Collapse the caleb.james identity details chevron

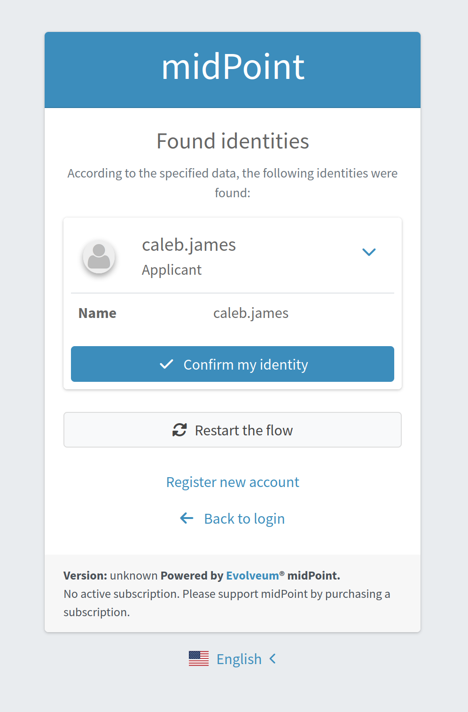click(x=369, y=252)
